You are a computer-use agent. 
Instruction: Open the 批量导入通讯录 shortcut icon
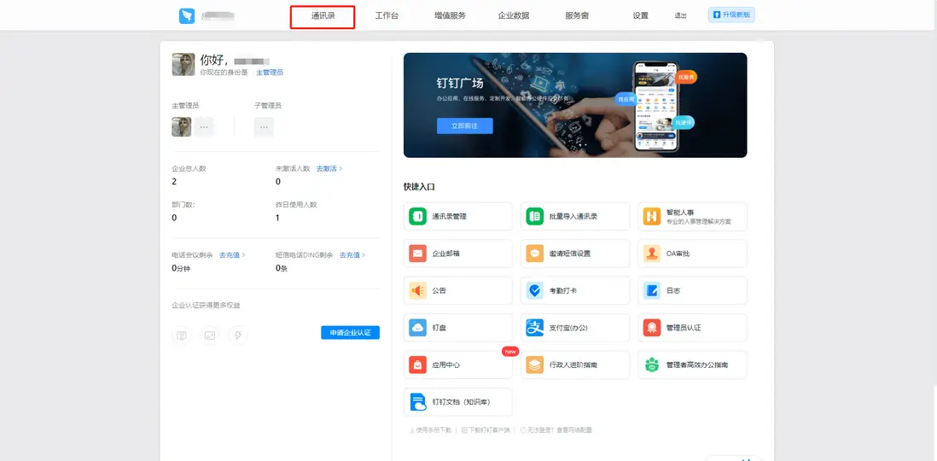coord(535,217)
